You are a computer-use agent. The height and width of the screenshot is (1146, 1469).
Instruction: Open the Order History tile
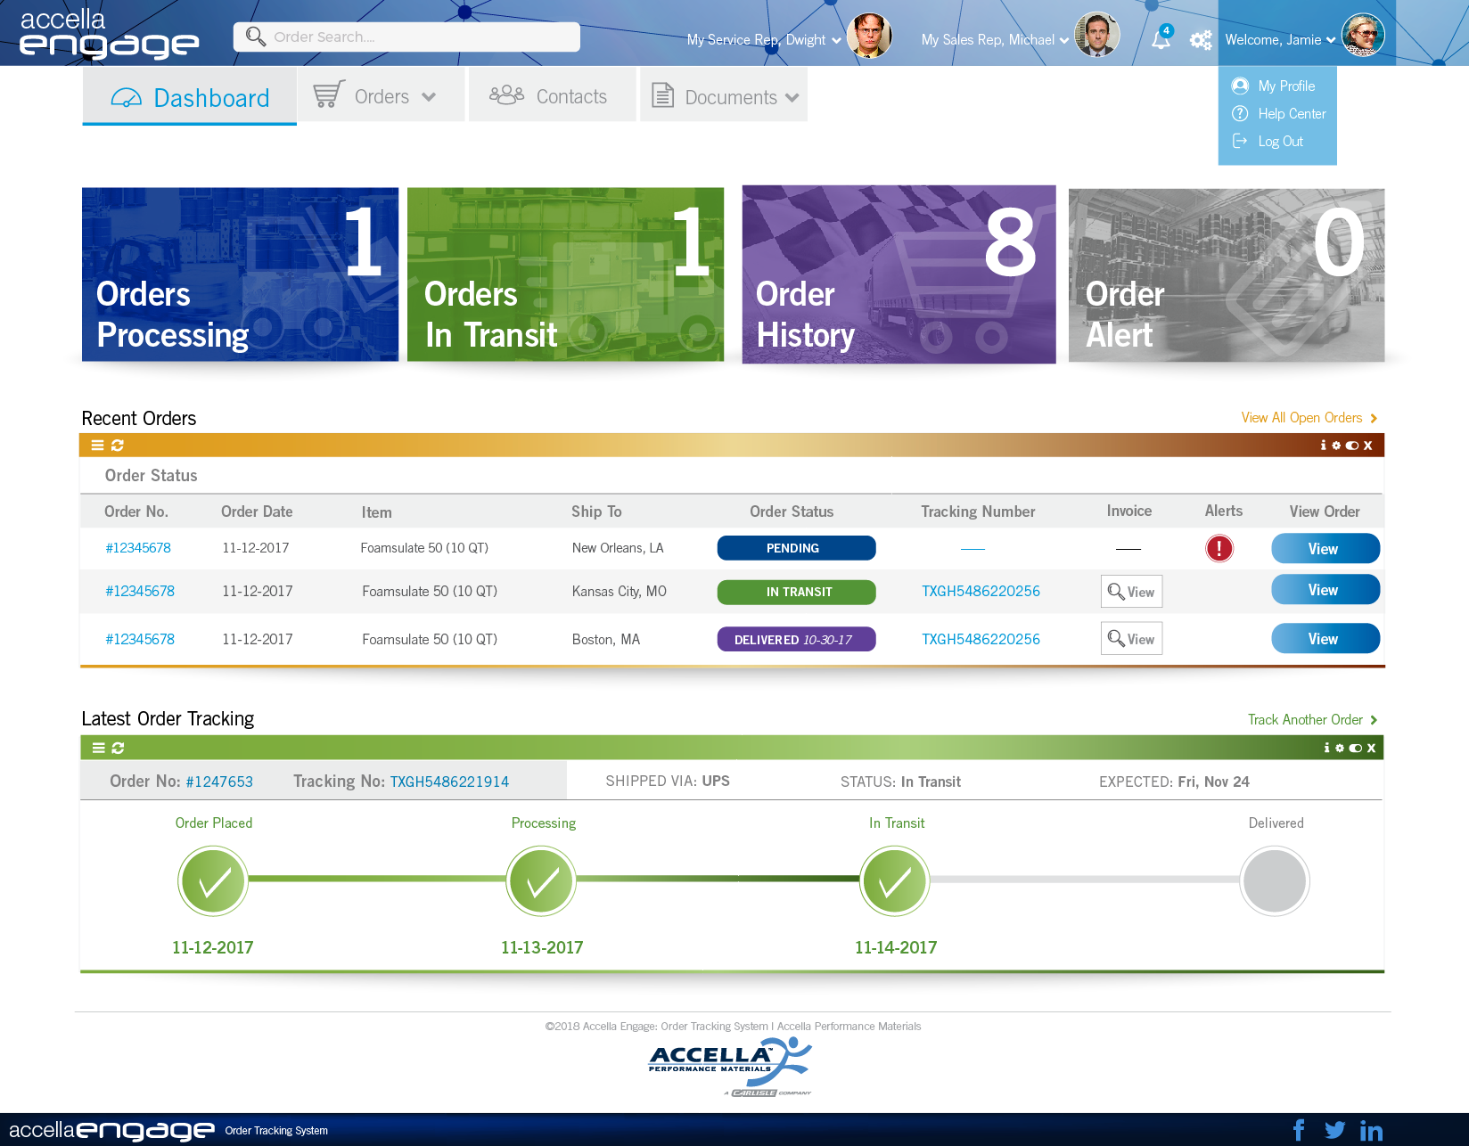pyautogui.click(x=899, y=274)
